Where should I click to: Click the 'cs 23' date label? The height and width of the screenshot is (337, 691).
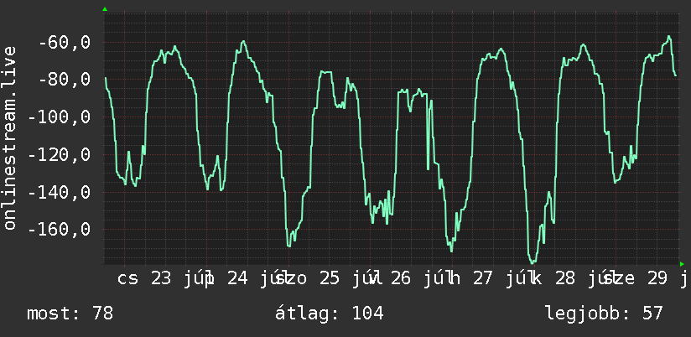pos(144,278)
